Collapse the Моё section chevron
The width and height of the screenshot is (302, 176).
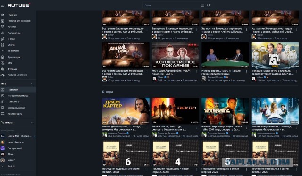[x=32, y=84]
